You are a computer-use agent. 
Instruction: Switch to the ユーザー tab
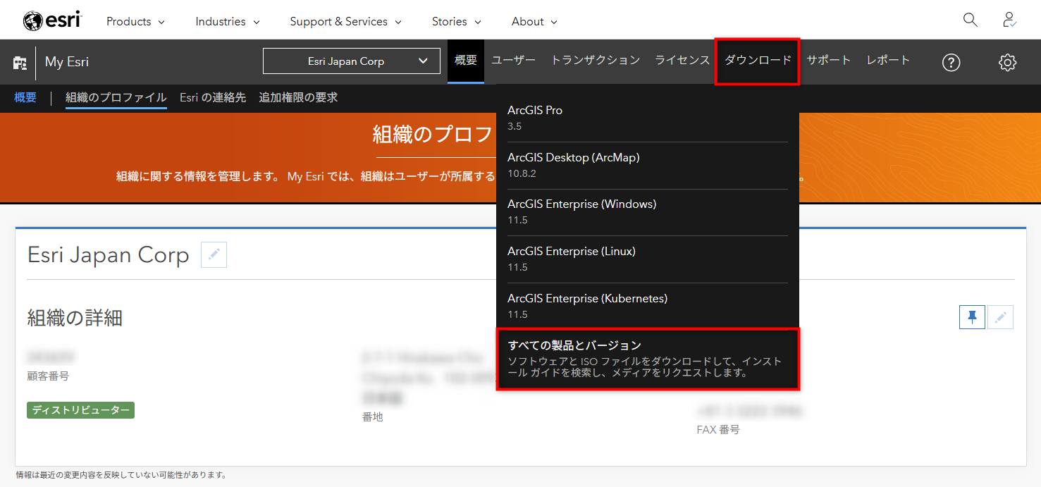point(514,61)
